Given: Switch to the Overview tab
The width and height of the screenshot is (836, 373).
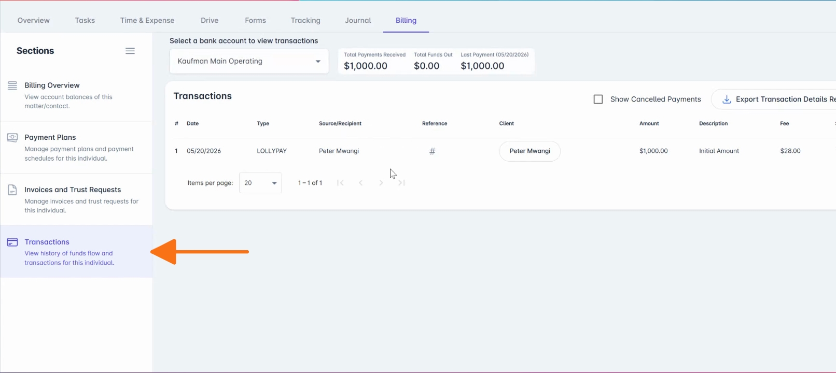Looking at the screenshot, I should (x=34, y=20).
